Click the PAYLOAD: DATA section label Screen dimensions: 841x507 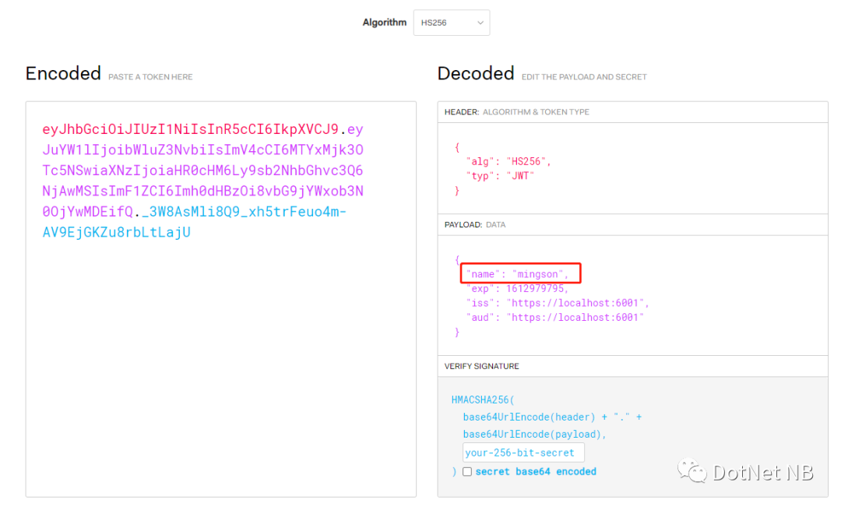tap(475, 225)
